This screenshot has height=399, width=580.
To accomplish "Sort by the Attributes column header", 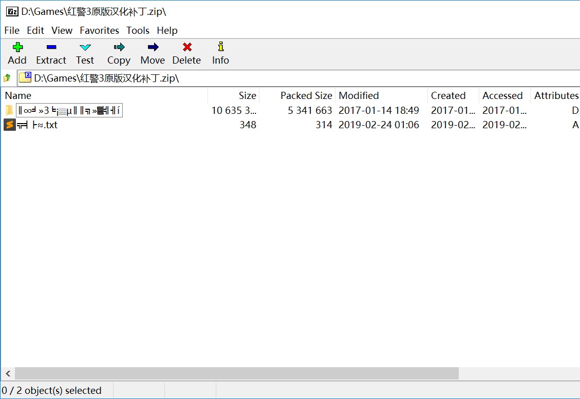I will (x=555, y=95).
